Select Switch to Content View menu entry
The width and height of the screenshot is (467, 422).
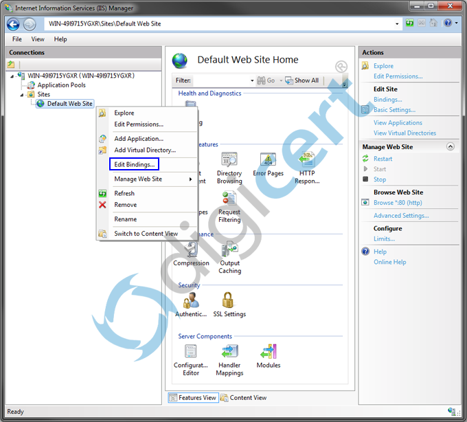coord(146,234)
